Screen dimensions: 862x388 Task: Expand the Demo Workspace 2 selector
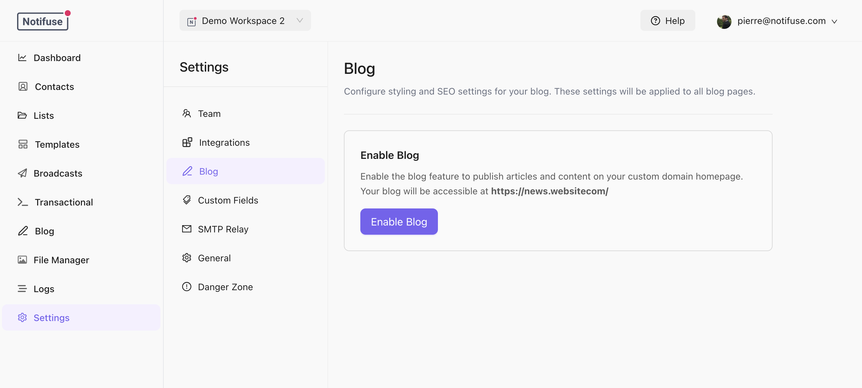[245, 20]
